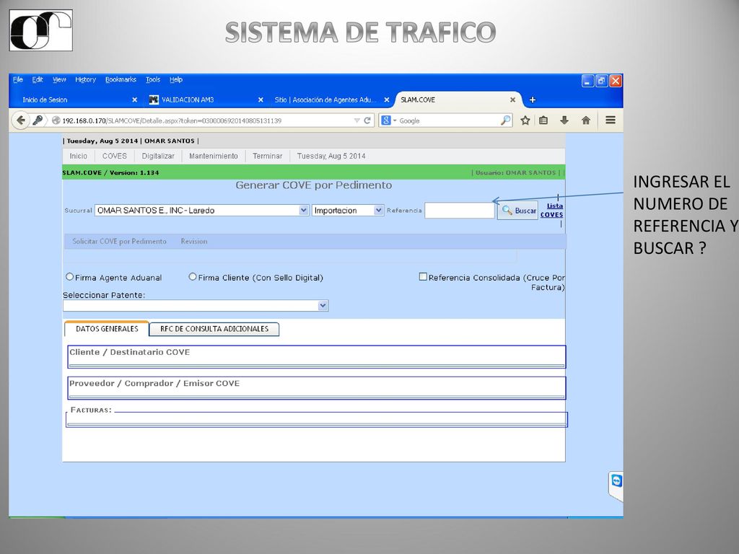Click the key identity icon in address bar

point(38,120)
